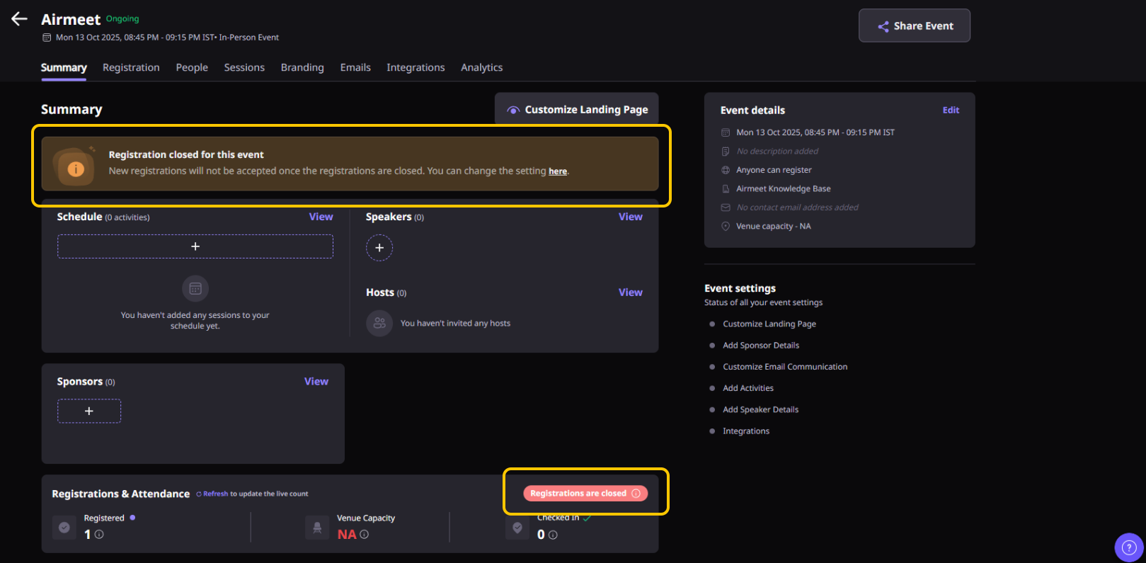
Task: Click the info icon in Registrations are closed badge
Action: [636, 494]
